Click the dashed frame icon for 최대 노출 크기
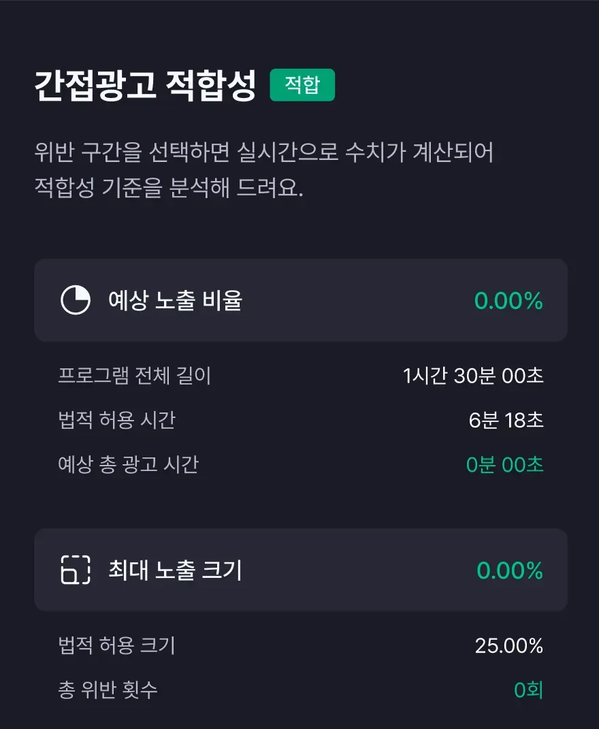The image size is (599, 729). 76,570
